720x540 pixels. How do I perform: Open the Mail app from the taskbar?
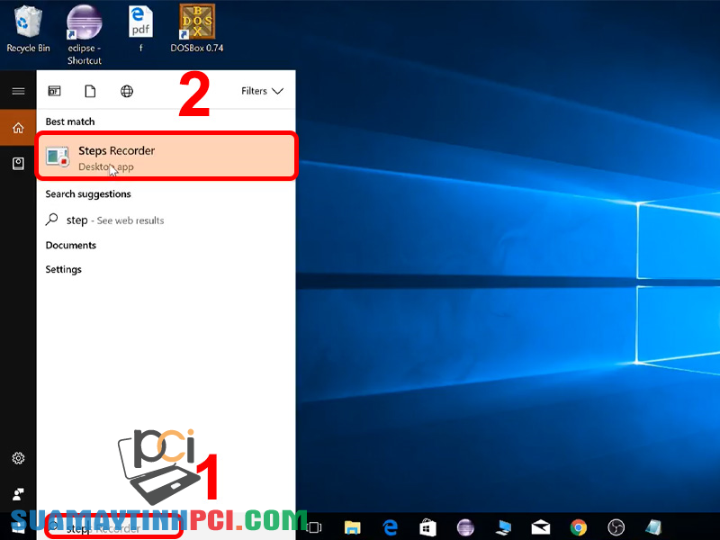tap(541, 527)
